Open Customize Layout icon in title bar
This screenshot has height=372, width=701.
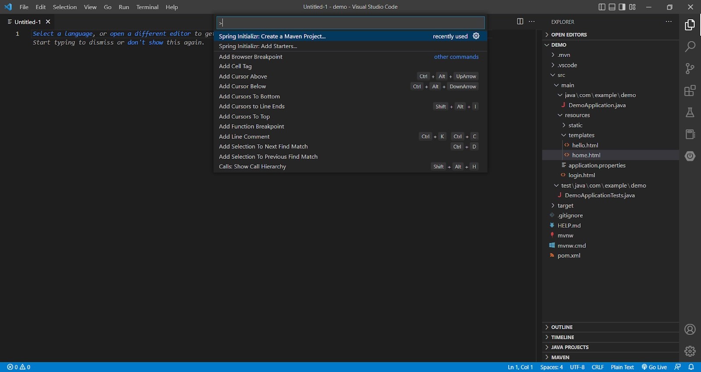pos(632,7)
